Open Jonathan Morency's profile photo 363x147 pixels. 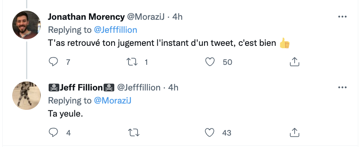pyautogui.click(x=26, y=25)
